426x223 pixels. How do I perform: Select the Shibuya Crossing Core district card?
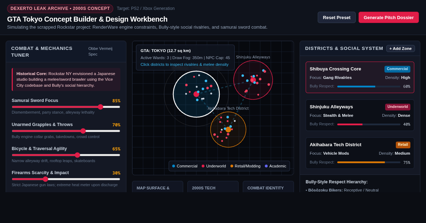[360, 77]
